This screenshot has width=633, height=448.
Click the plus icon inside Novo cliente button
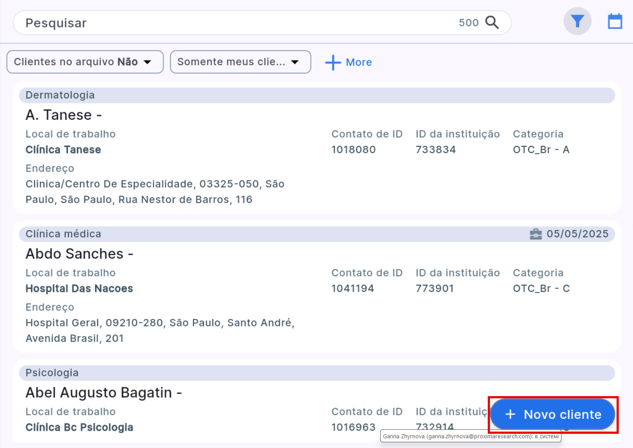coord(510,414)
